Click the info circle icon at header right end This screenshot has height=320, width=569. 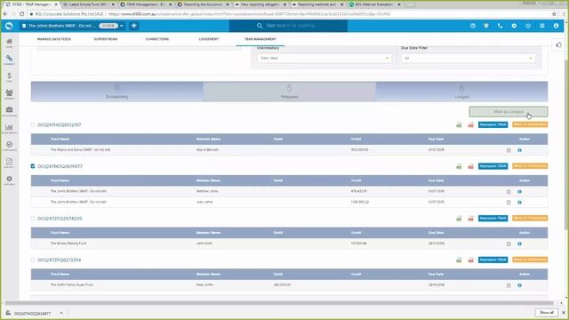(556, 26)
